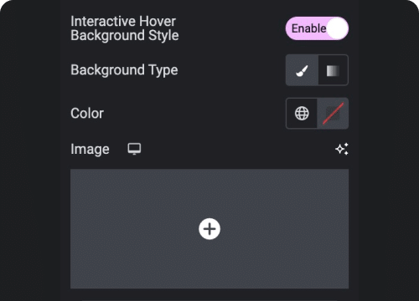Click the Background Type label

[x=124, y=70]
